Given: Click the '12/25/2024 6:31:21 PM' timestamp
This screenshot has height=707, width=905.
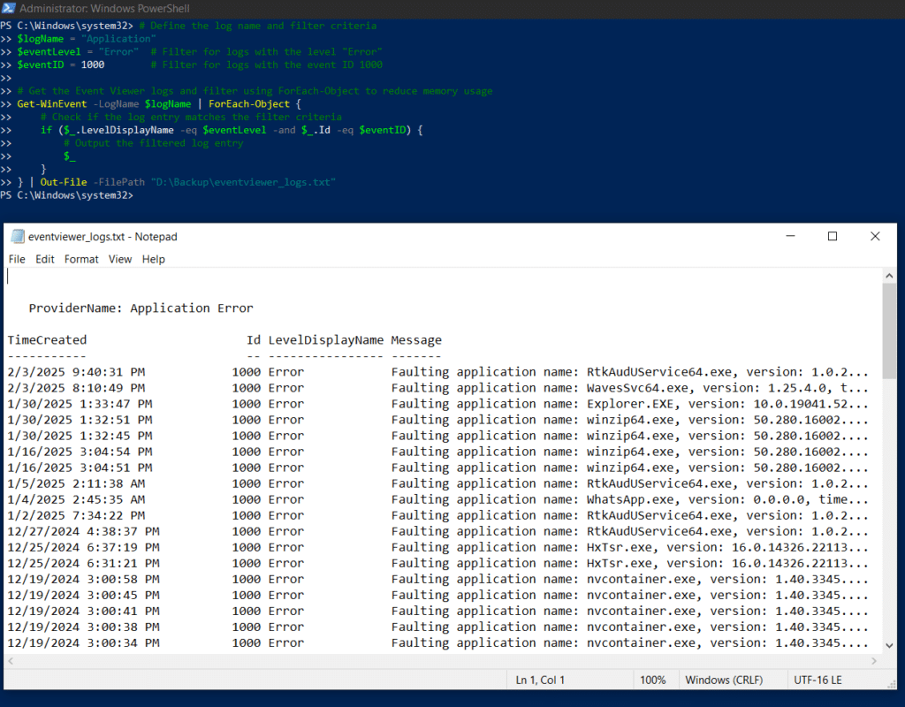Looking at the screenshot, I should click(x=83, y=563).
